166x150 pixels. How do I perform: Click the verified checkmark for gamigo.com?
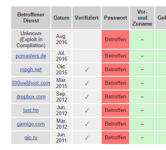(87, 124)
